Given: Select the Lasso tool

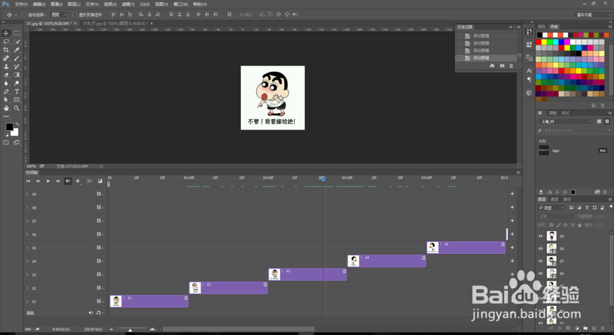Looking at the screenshot, I should 6,42.
